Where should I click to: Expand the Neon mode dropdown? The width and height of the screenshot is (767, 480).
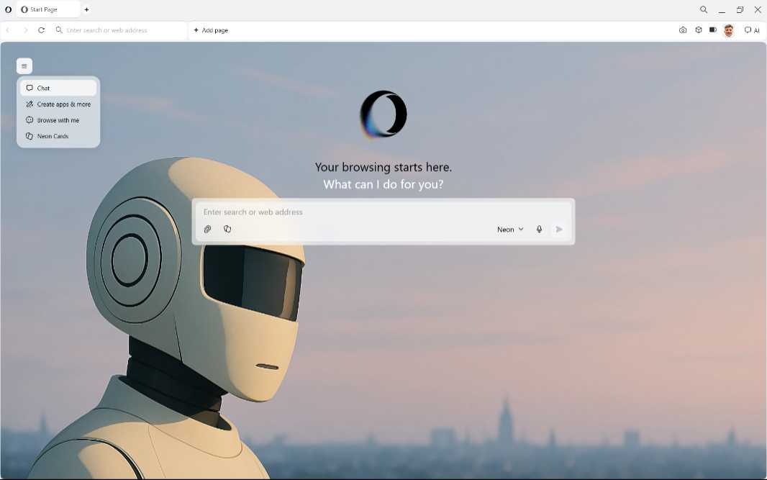coord(510,230)
